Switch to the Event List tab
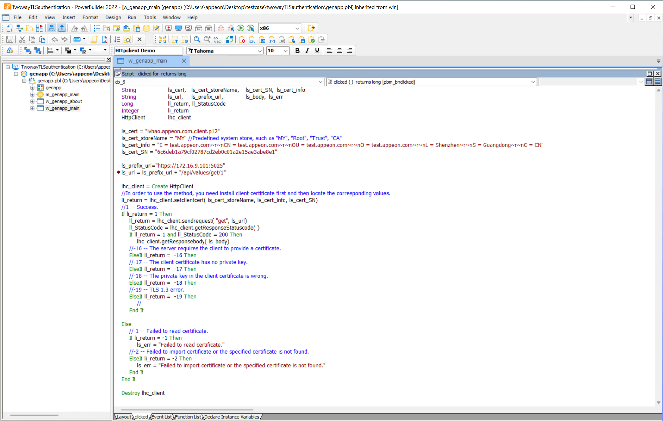The height and width of the screenshot is (421, 663). [x=162, y=417]
